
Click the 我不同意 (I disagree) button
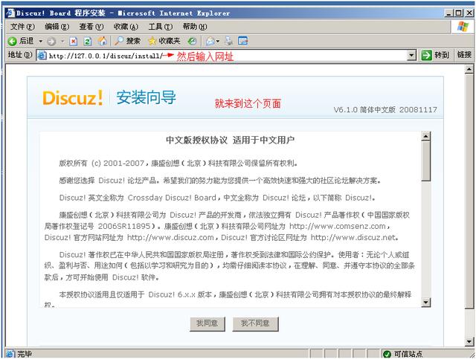click(x=255, y=323)
